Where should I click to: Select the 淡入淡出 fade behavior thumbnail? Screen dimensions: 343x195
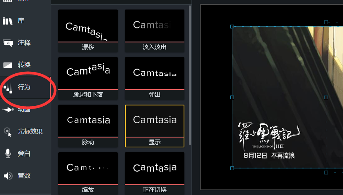click(155, 31)
